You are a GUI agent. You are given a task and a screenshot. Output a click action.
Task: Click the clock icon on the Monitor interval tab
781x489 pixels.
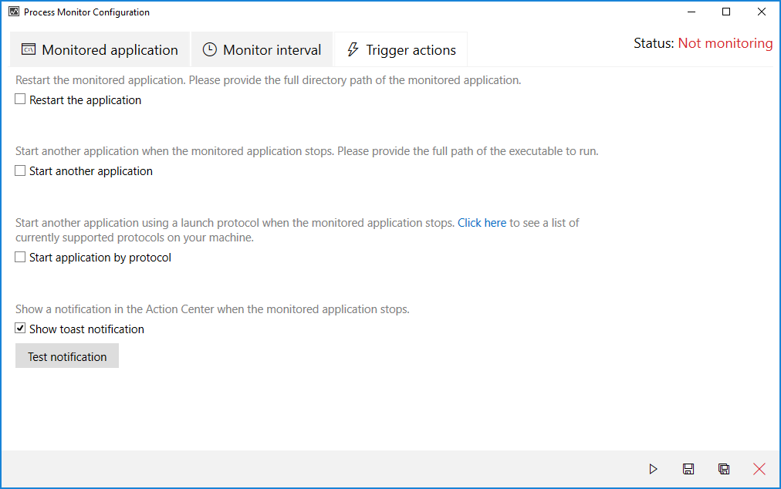point(210,49)
